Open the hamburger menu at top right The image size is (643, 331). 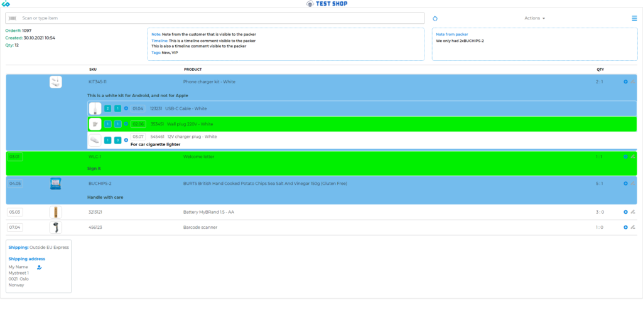[x=634, y=18]
